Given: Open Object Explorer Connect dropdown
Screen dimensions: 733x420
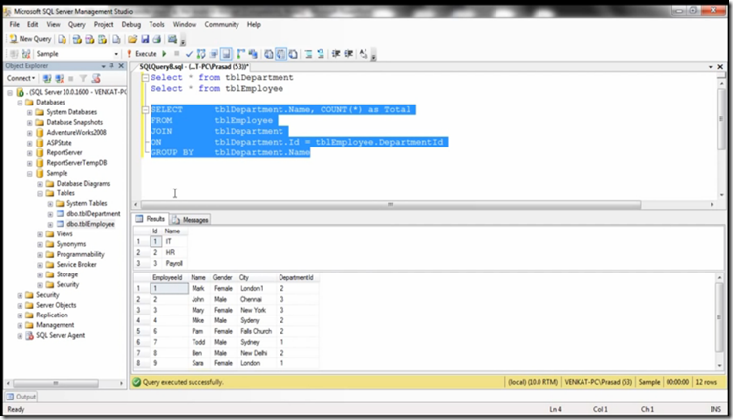Looking at the screenshot, I should coord(22,78).
